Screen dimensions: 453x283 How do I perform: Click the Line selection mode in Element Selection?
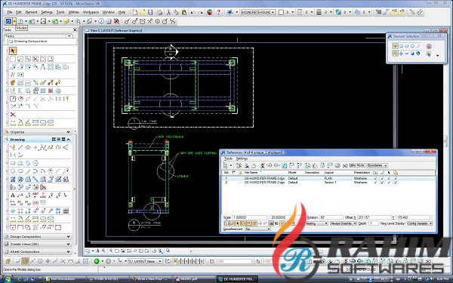[x=418, y=46]
